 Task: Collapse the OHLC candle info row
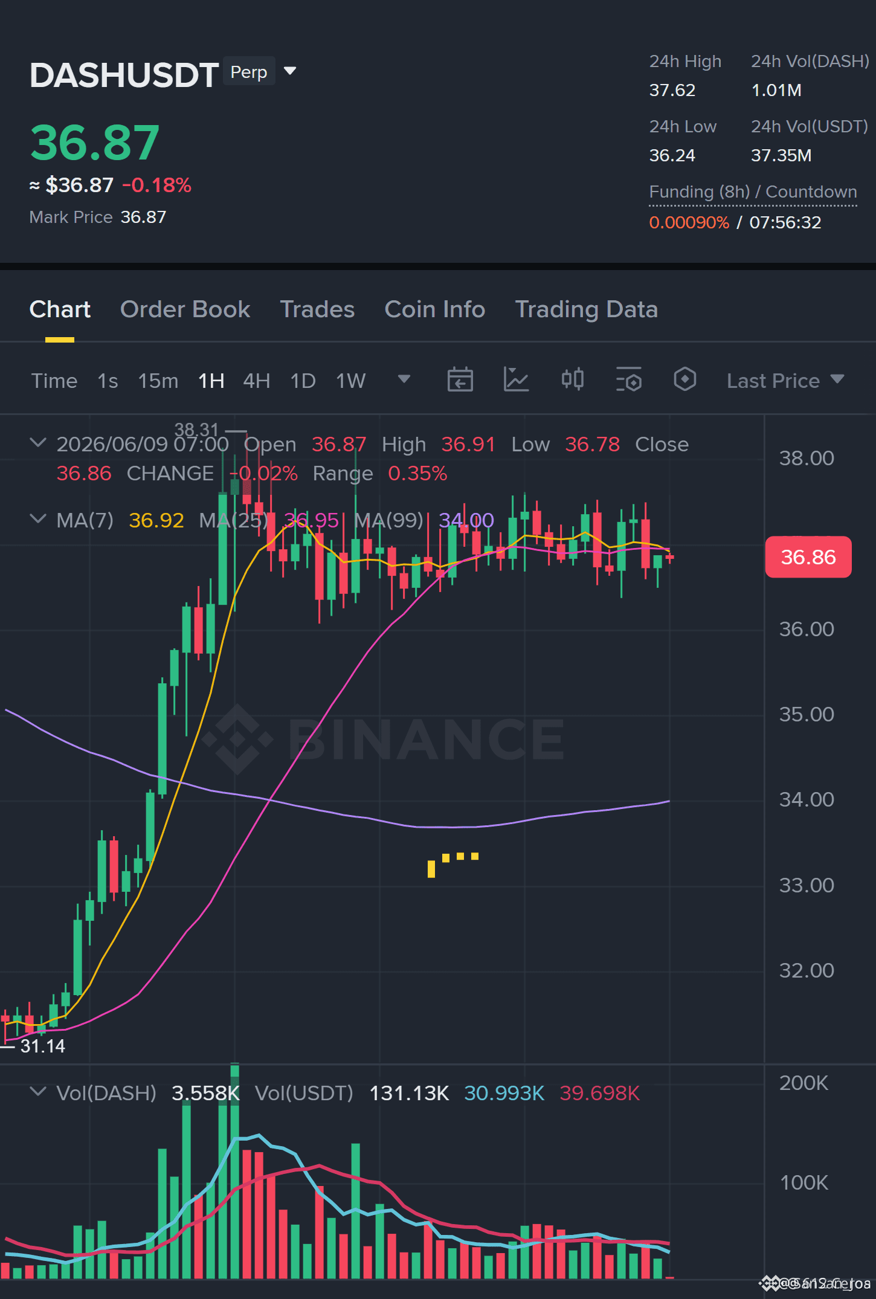[38, 443]
